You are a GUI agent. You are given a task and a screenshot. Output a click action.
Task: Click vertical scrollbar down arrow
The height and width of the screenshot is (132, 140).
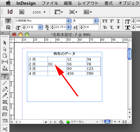(130, 117)
